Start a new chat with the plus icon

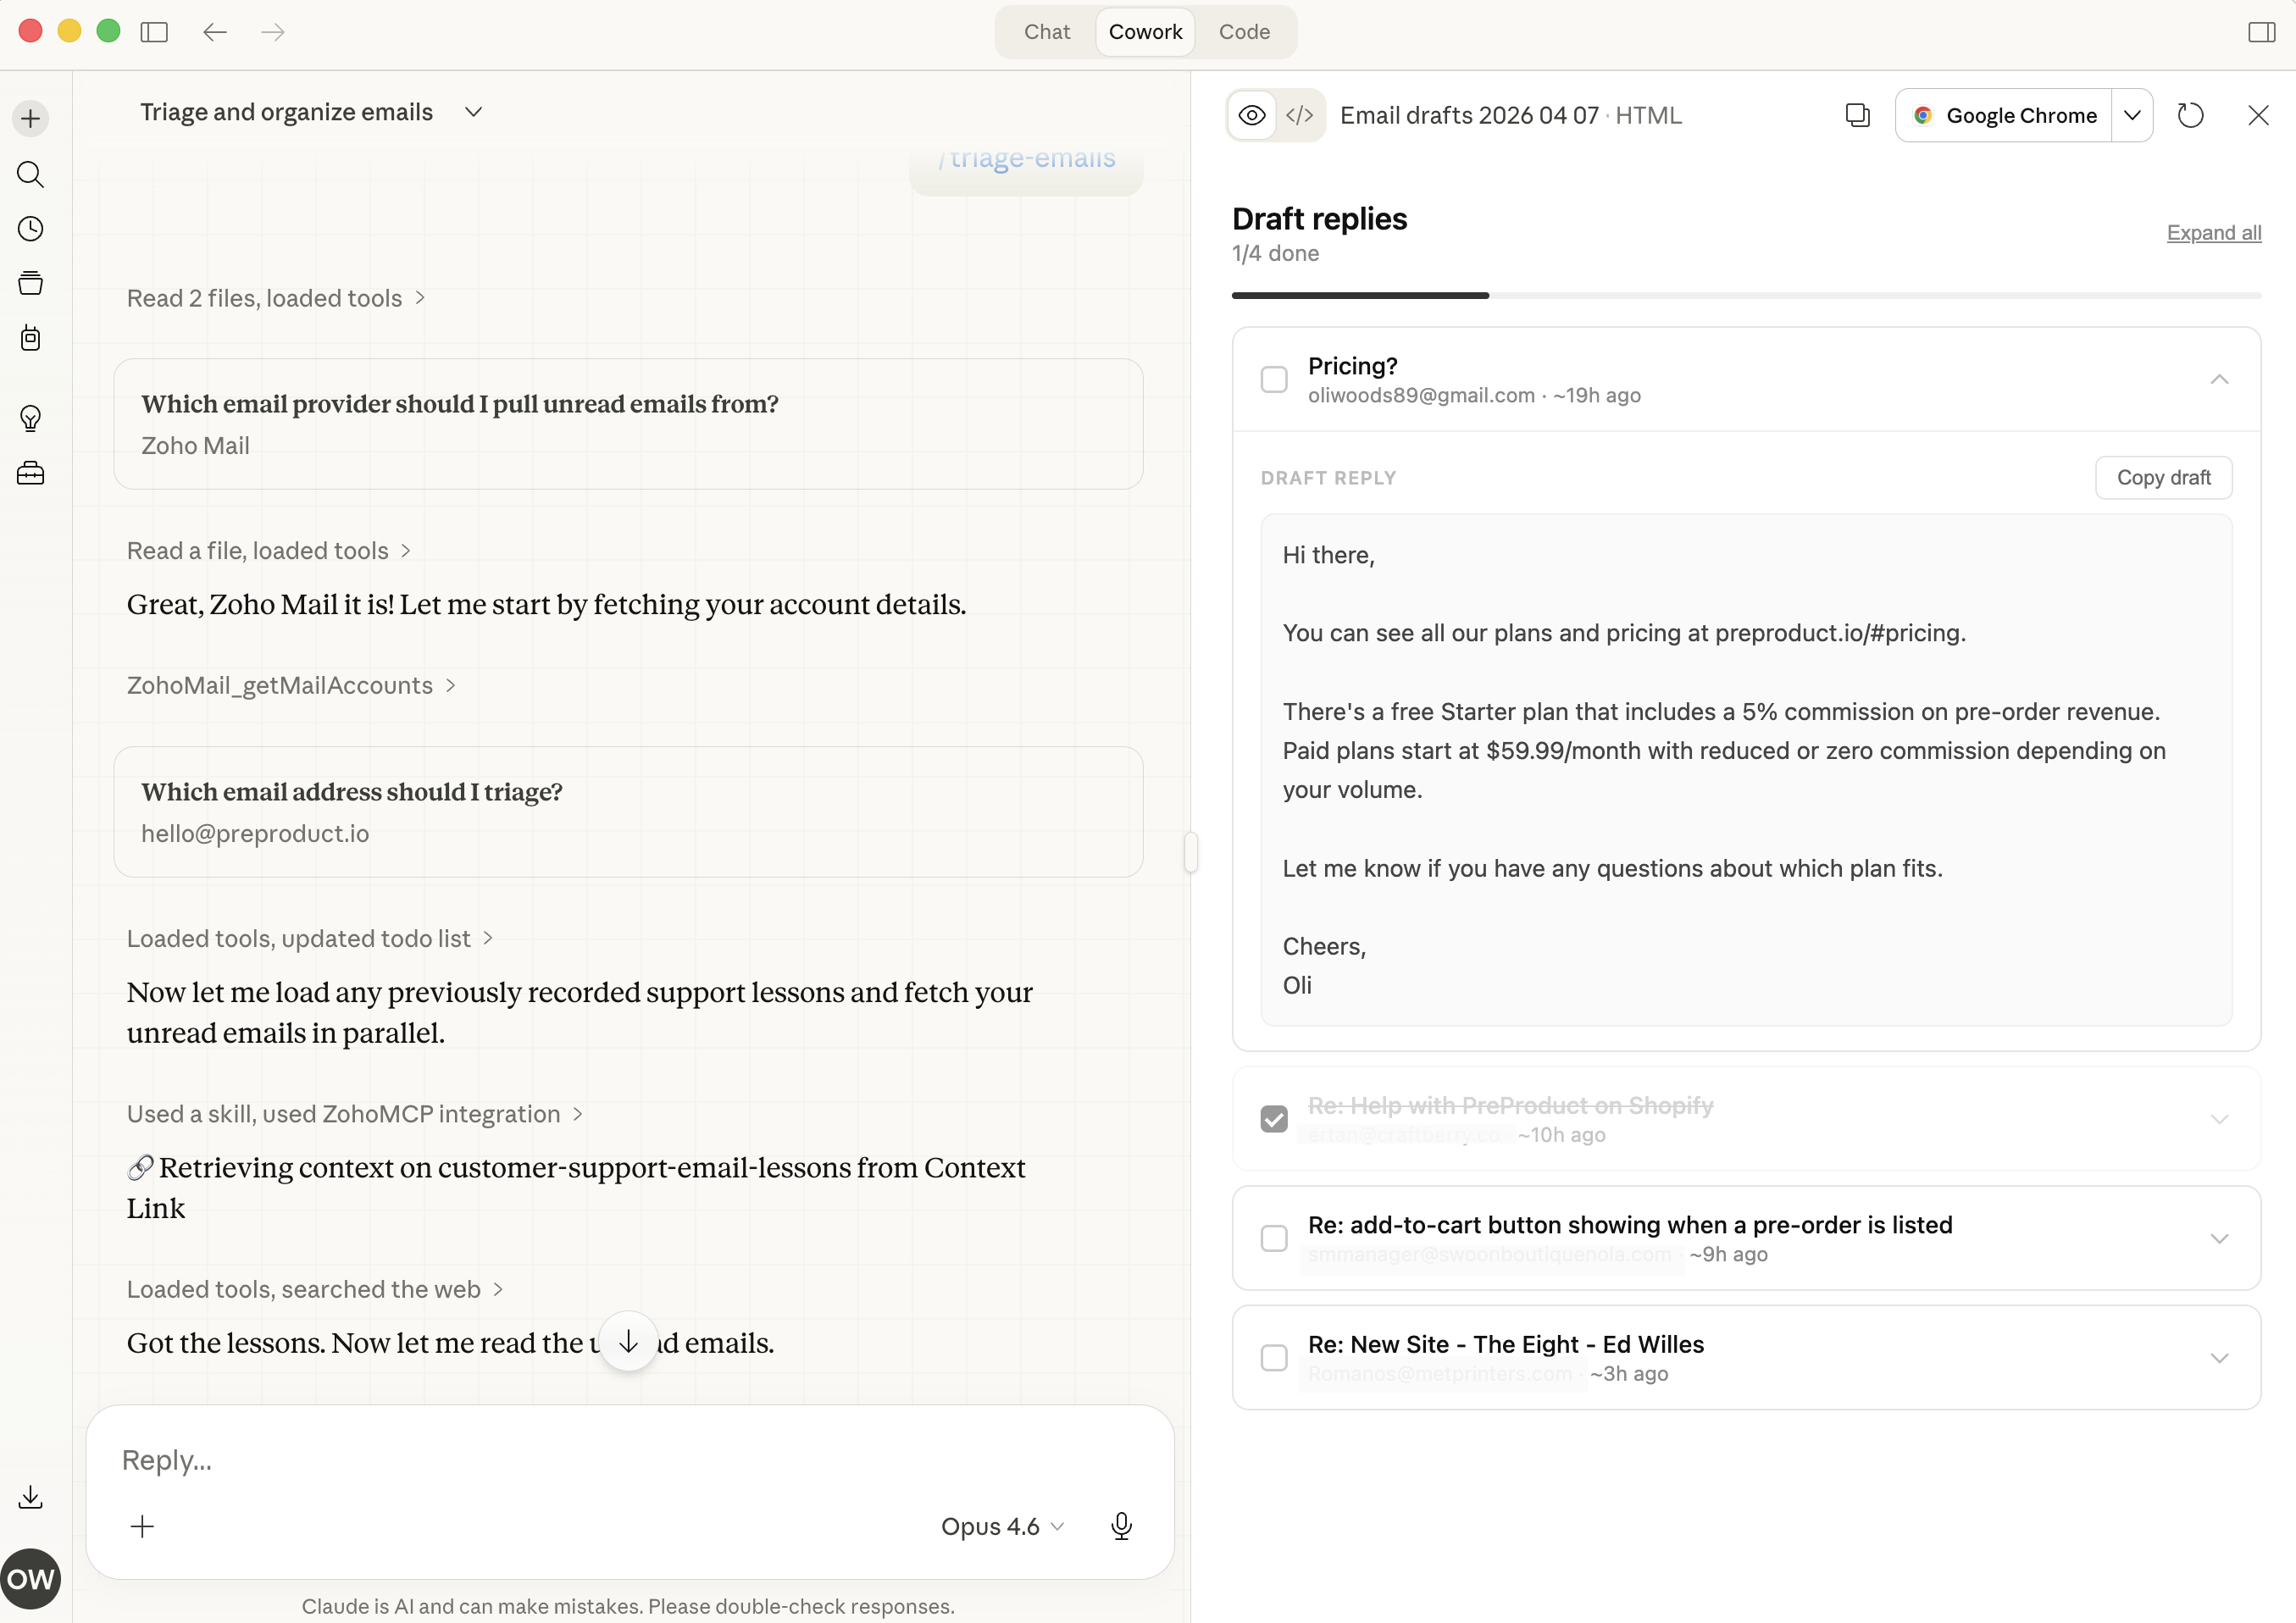[x=30, y=118]
